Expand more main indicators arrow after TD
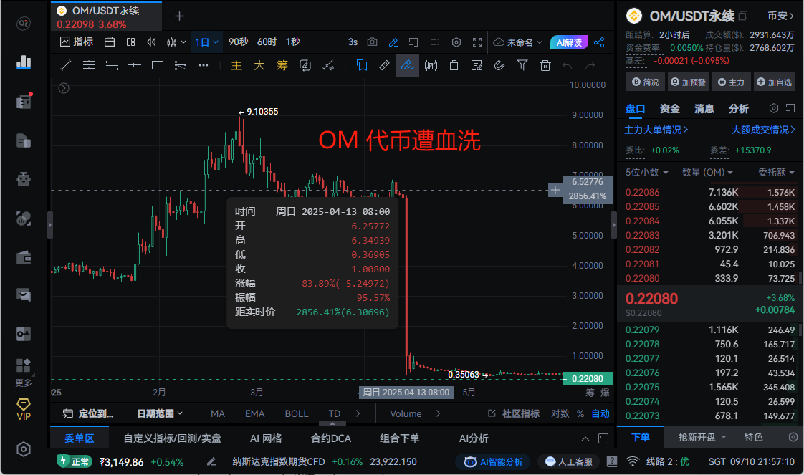 [358, 413]
